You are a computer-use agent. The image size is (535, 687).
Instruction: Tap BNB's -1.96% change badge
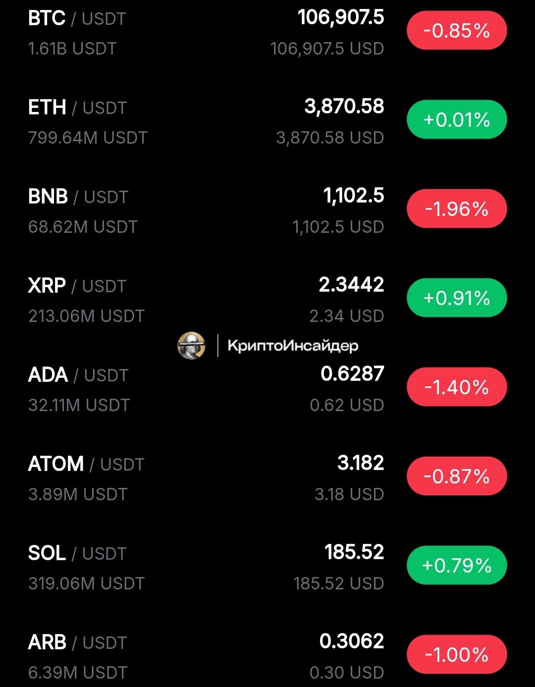457,209
